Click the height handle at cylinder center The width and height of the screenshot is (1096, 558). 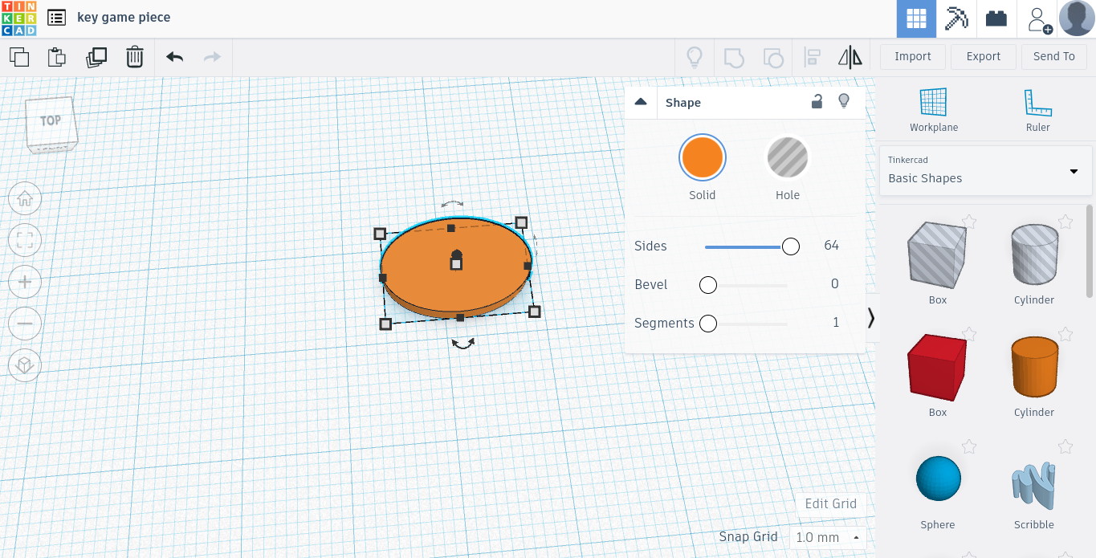456,264
